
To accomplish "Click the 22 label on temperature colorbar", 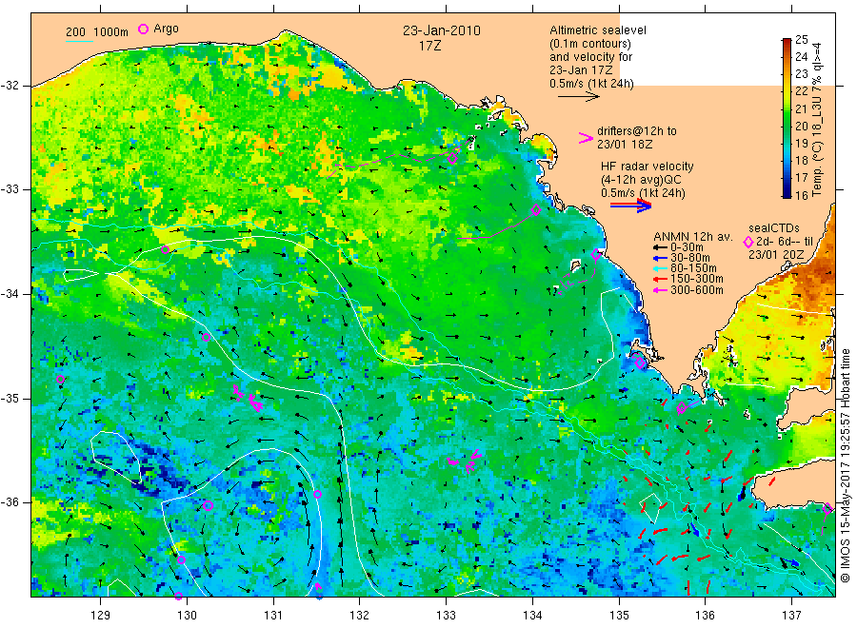I will 801,91.
